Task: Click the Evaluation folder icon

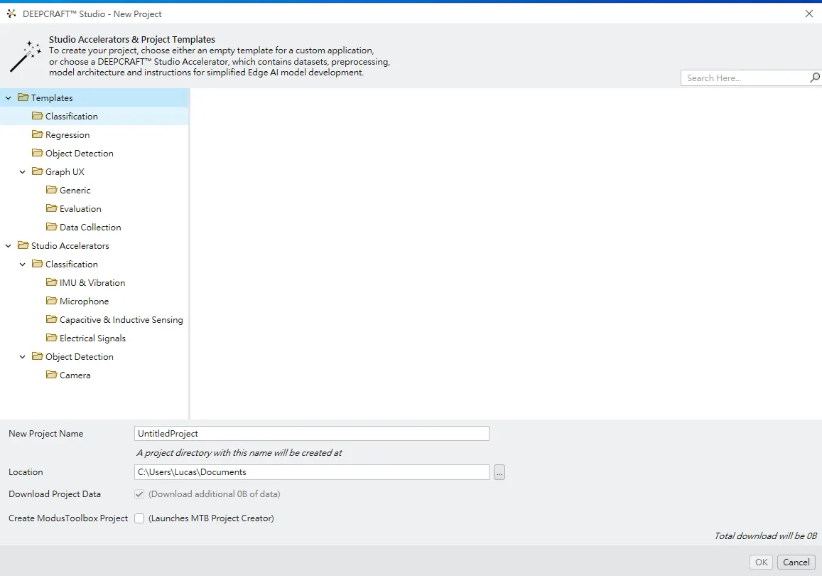Action: pos(51,208)
